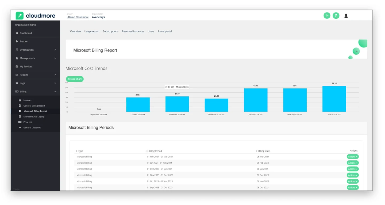Image resolution: width=385 pixels, height=205 pixels.
Task: Click the Reload chart button
Action: click(75, 79)
